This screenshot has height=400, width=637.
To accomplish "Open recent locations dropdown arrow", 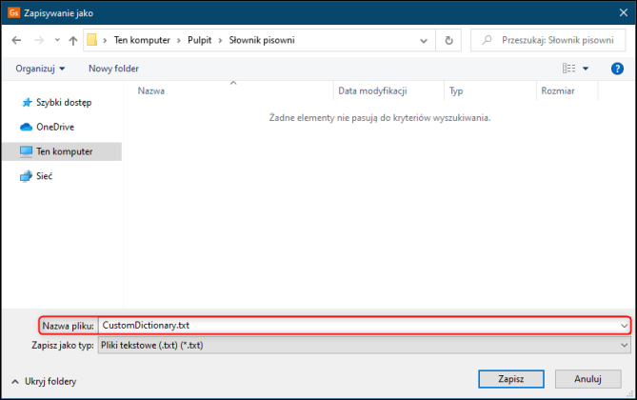I will point(57,40).
